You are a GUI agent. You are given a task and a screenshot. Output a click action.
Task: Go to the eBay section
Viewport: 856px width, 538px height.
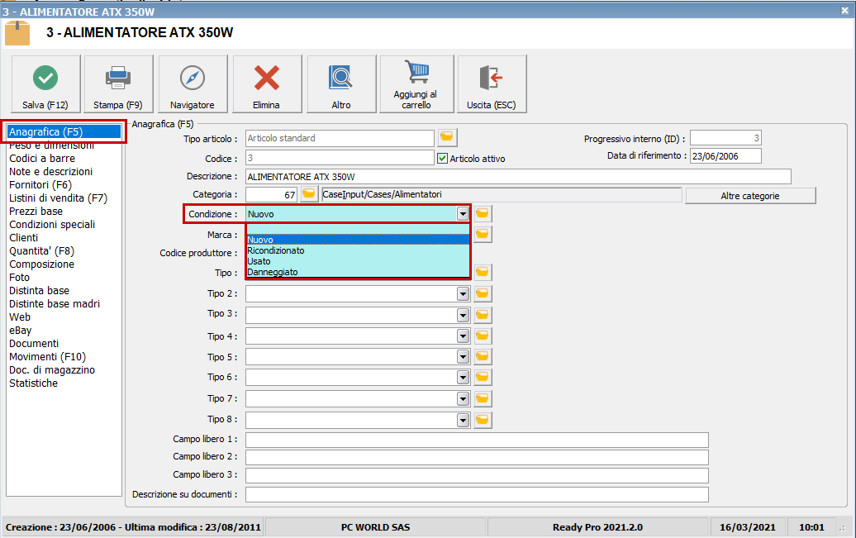tap(21, 331)
